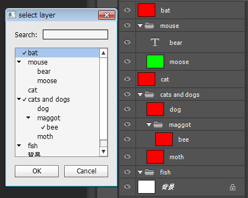248x198 pixels.
Task: Collapse fish group in layers panel
Action: 140,172
